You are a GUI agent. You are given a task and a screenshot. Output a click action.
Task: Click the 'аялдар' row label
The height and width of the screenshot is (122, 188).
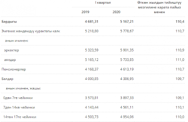tap(10, 60)
